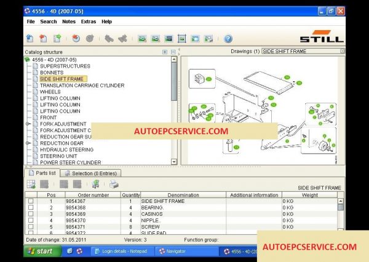Switch to the Selection (0 Entries) tab
This screenshot has width=369, height=262.
91,173
